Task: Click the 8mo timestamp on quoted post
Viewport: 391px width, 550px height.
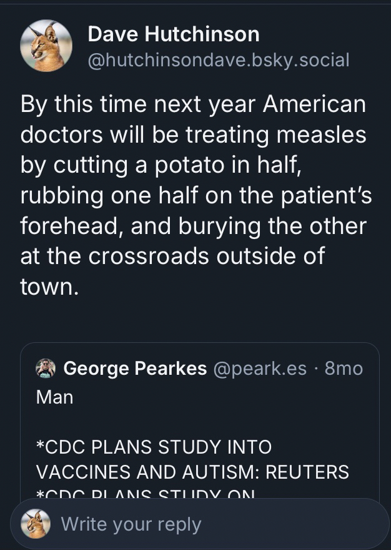Action: [344, 369]
